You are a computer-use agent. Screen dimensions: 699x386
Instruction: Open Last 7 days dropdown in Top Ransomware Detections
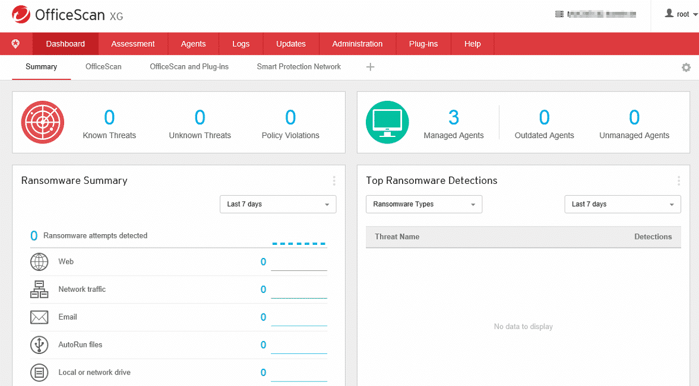click(x=622, y=205)
